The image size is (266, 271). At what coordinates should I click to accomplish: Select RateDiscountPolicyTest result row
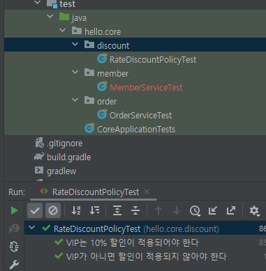point(145,229)
